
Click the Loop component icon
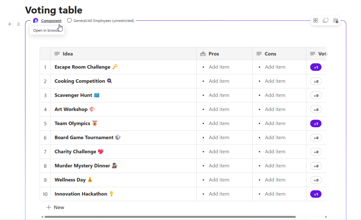(36, 21)
